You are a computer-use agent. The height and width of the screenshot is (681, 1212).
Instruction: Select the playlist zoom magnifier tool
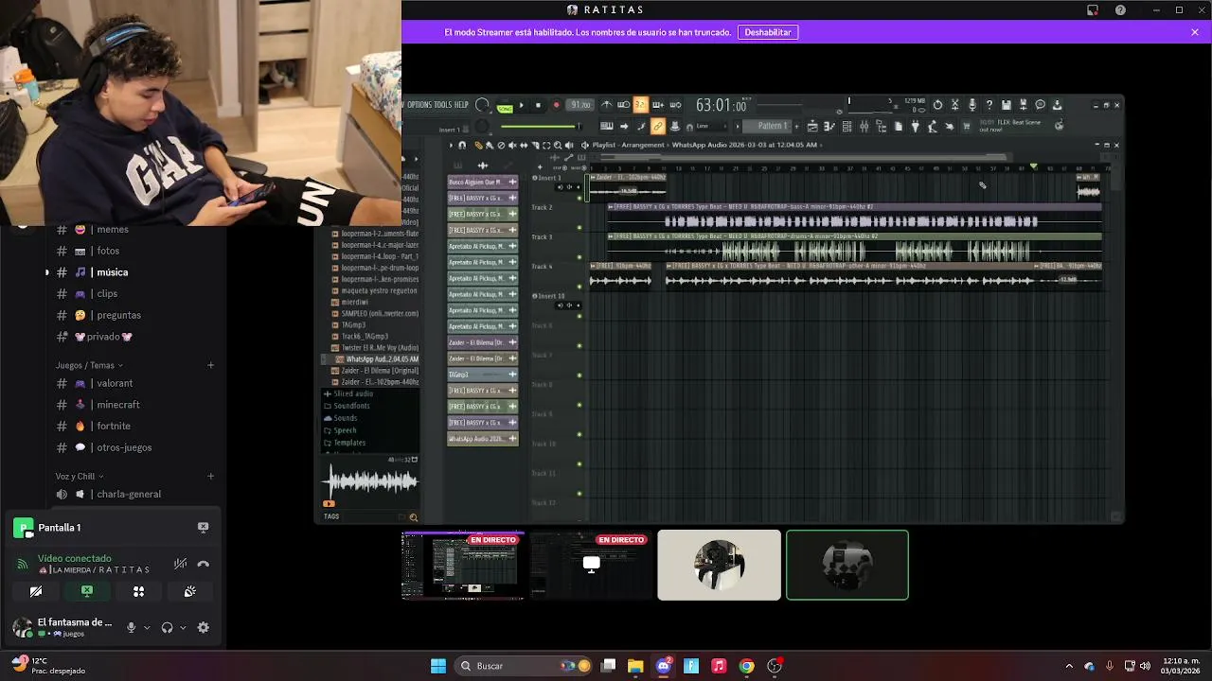pyautogui.click(x=558, y=146)
